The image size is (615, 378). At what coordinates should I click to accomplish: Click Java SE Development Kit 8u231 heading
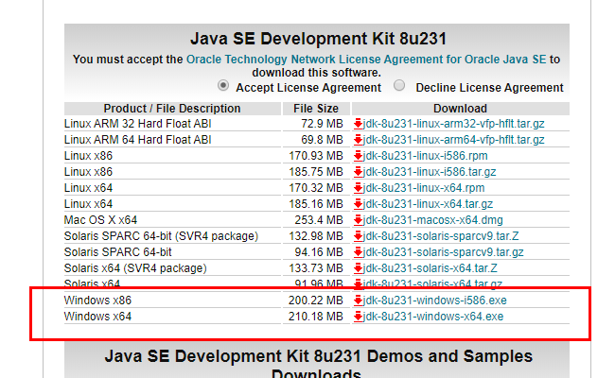318,39
